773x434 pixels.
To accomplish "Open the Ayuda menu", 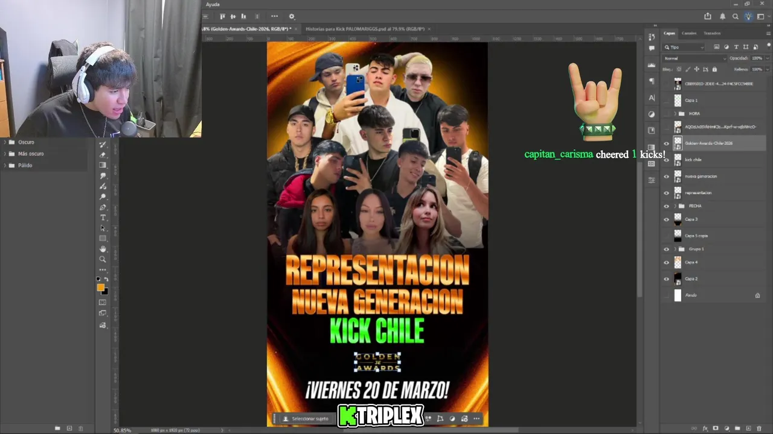I will click(213, 4).
